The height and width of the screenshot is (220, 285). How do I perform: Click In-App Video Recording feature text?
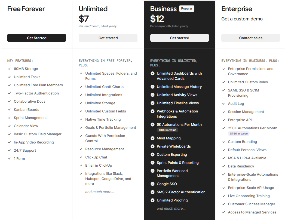(x=34, y=142)
